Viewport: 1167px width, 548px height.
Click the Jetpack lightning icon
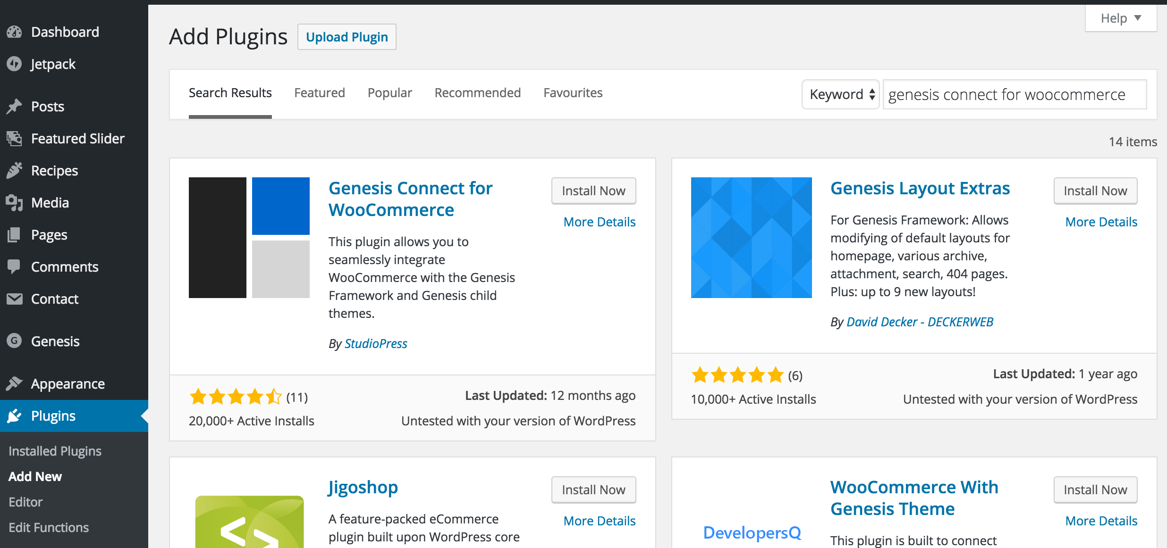[14, 64]
